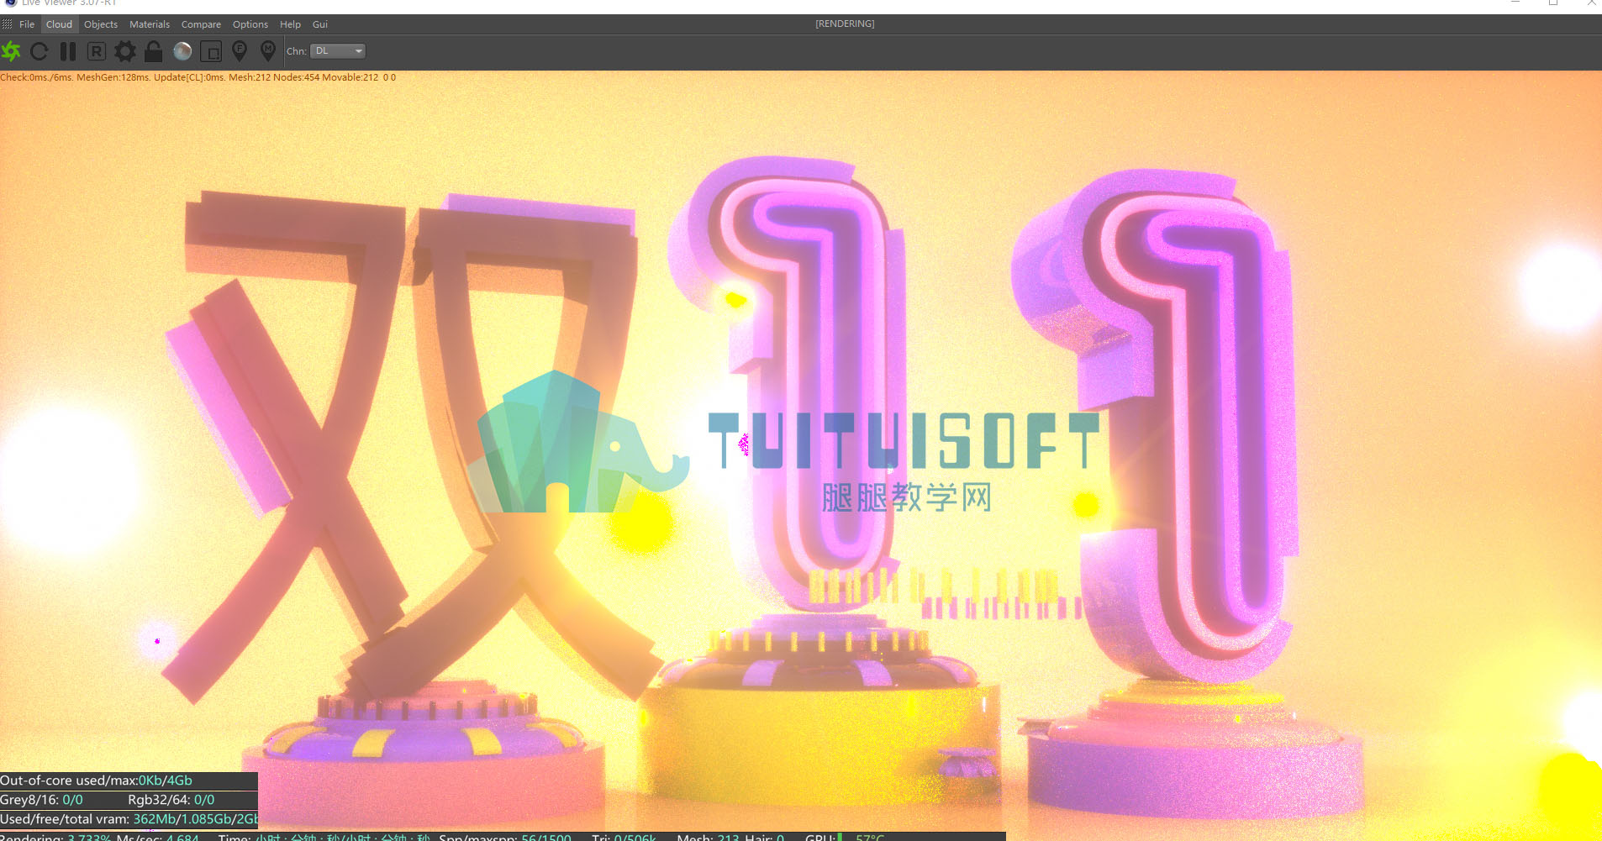This screenshot has height=841, width=1602.
Task: Click the Check/MeshGen statistics line
Action: coord(198,77)
